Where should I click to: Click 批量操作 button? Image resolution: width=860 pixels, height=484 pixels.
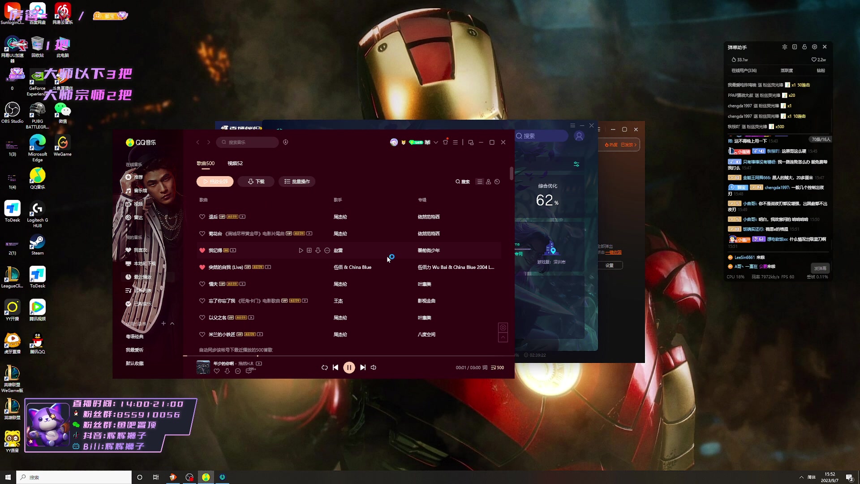click(x=297, y=181)
